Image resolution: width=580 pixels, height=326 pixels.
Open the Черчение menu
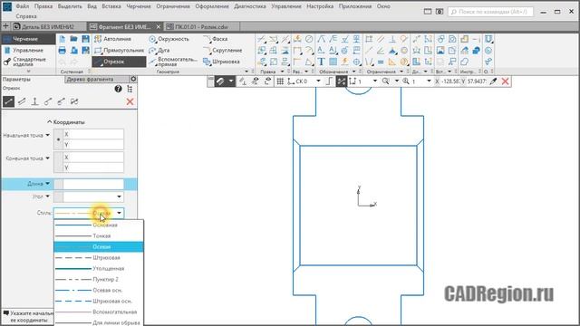point(139,6)
